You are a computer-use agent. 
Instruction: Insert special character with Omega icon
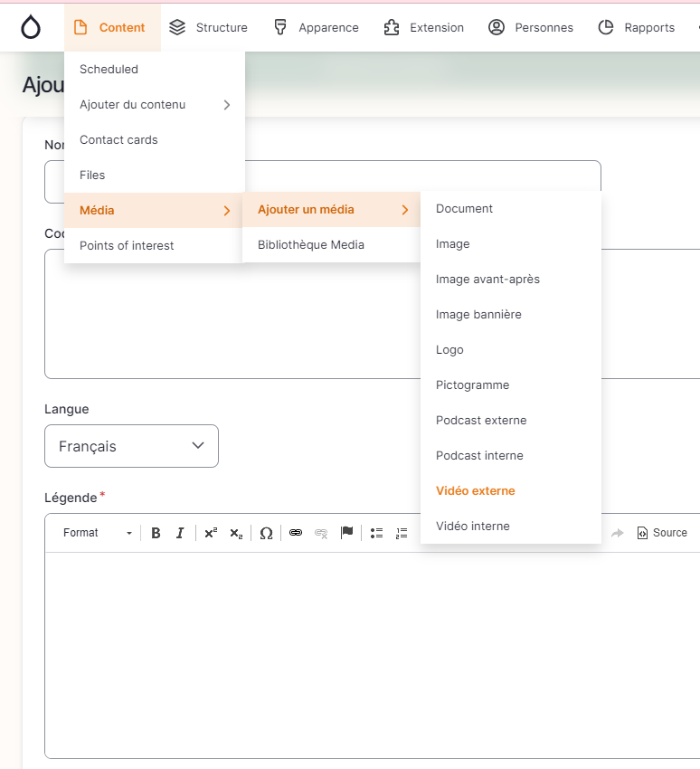pos(266,533)
